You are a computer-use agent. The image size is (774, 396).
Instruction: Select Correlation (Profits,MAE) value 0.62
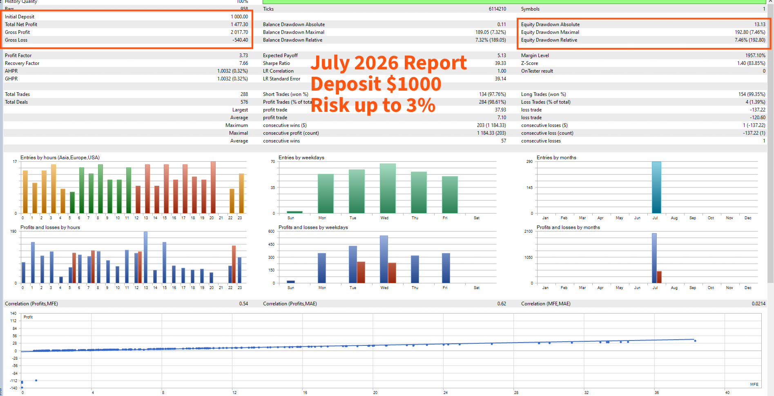(502, 304)
